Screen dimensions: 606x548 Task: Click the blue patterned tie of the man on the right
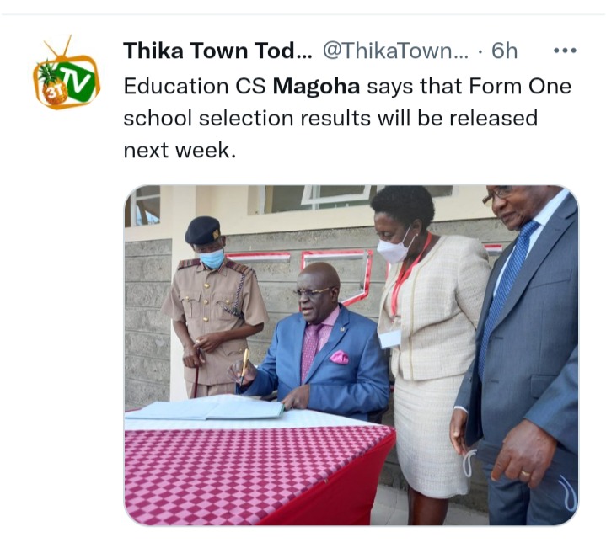tap(504, 293)
